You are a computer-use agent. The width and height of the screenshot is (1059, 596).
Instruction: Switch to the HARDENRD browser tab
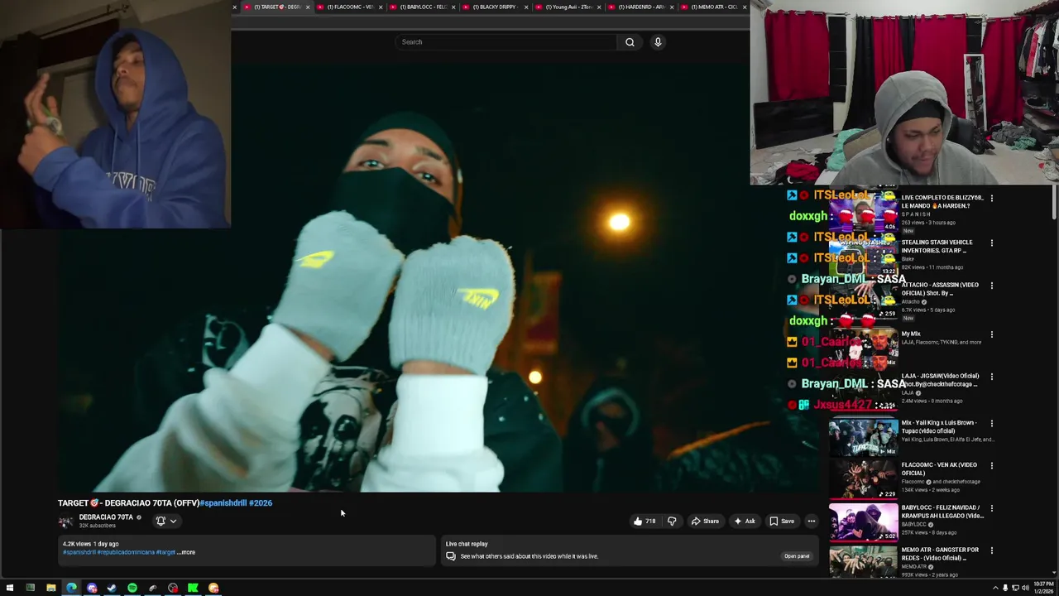(x=642, y=7)
